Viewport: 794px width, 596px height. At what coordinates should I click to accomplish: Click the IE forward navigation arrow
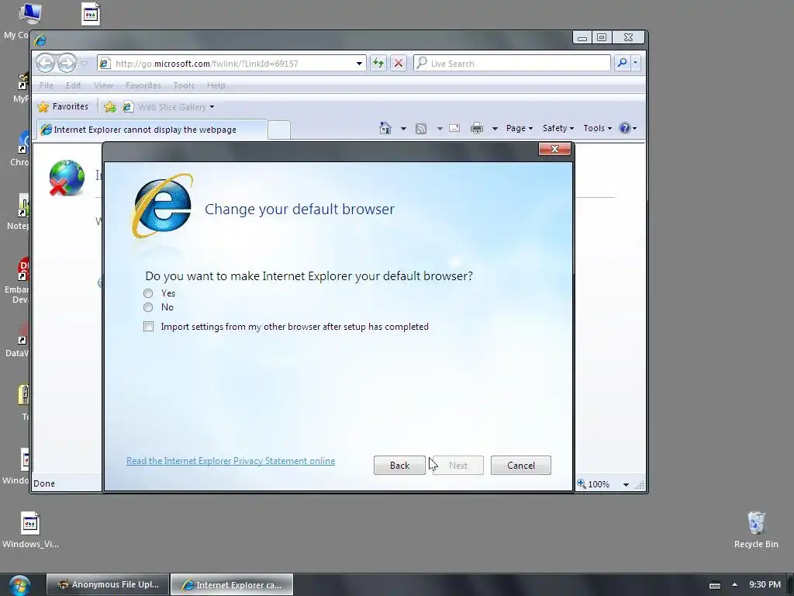coord(67,64)
